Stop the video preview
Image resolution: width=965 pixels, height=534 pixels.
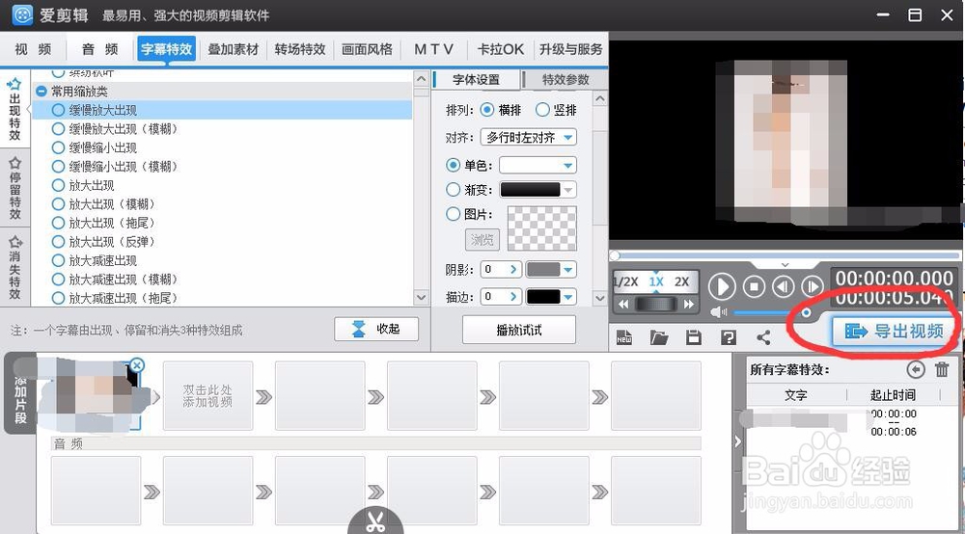point(754,286)
